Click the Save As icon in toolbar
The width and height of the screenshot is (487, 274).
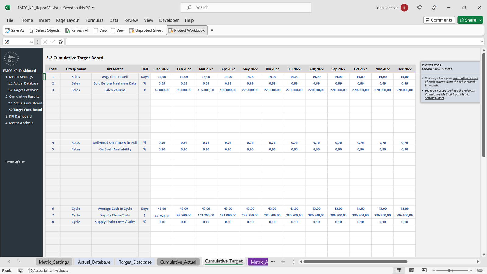point(7,30)
